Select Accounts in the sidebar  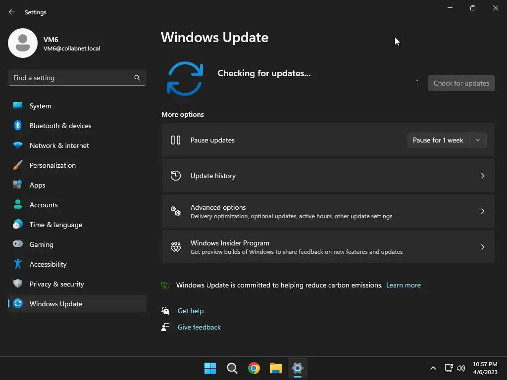[x=77, y=205]
